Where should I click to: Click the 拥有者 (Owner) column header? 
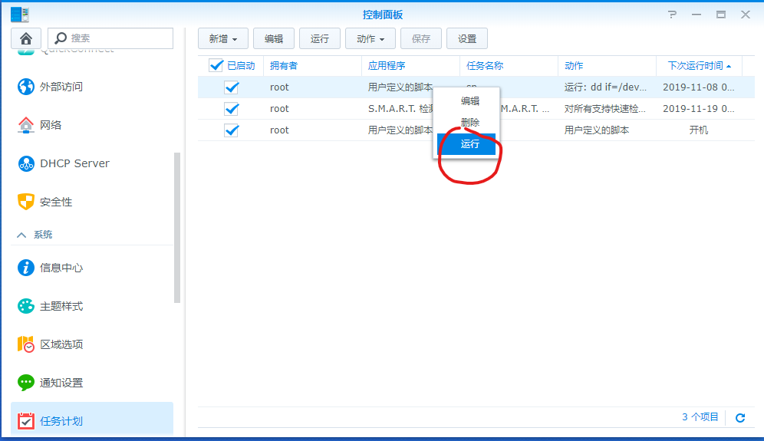[312, 66]
